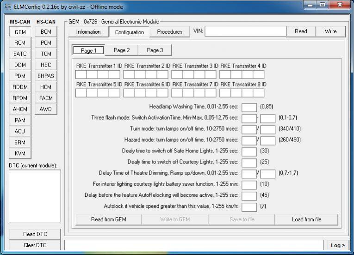Click Read from GEM button
The width and height of the screenshot is (354, 255).
[x=108, y=219]
